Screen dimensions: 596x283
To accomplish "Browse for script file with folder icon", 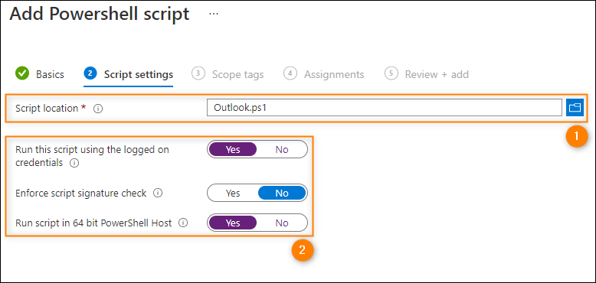I will tap(575, 108).
